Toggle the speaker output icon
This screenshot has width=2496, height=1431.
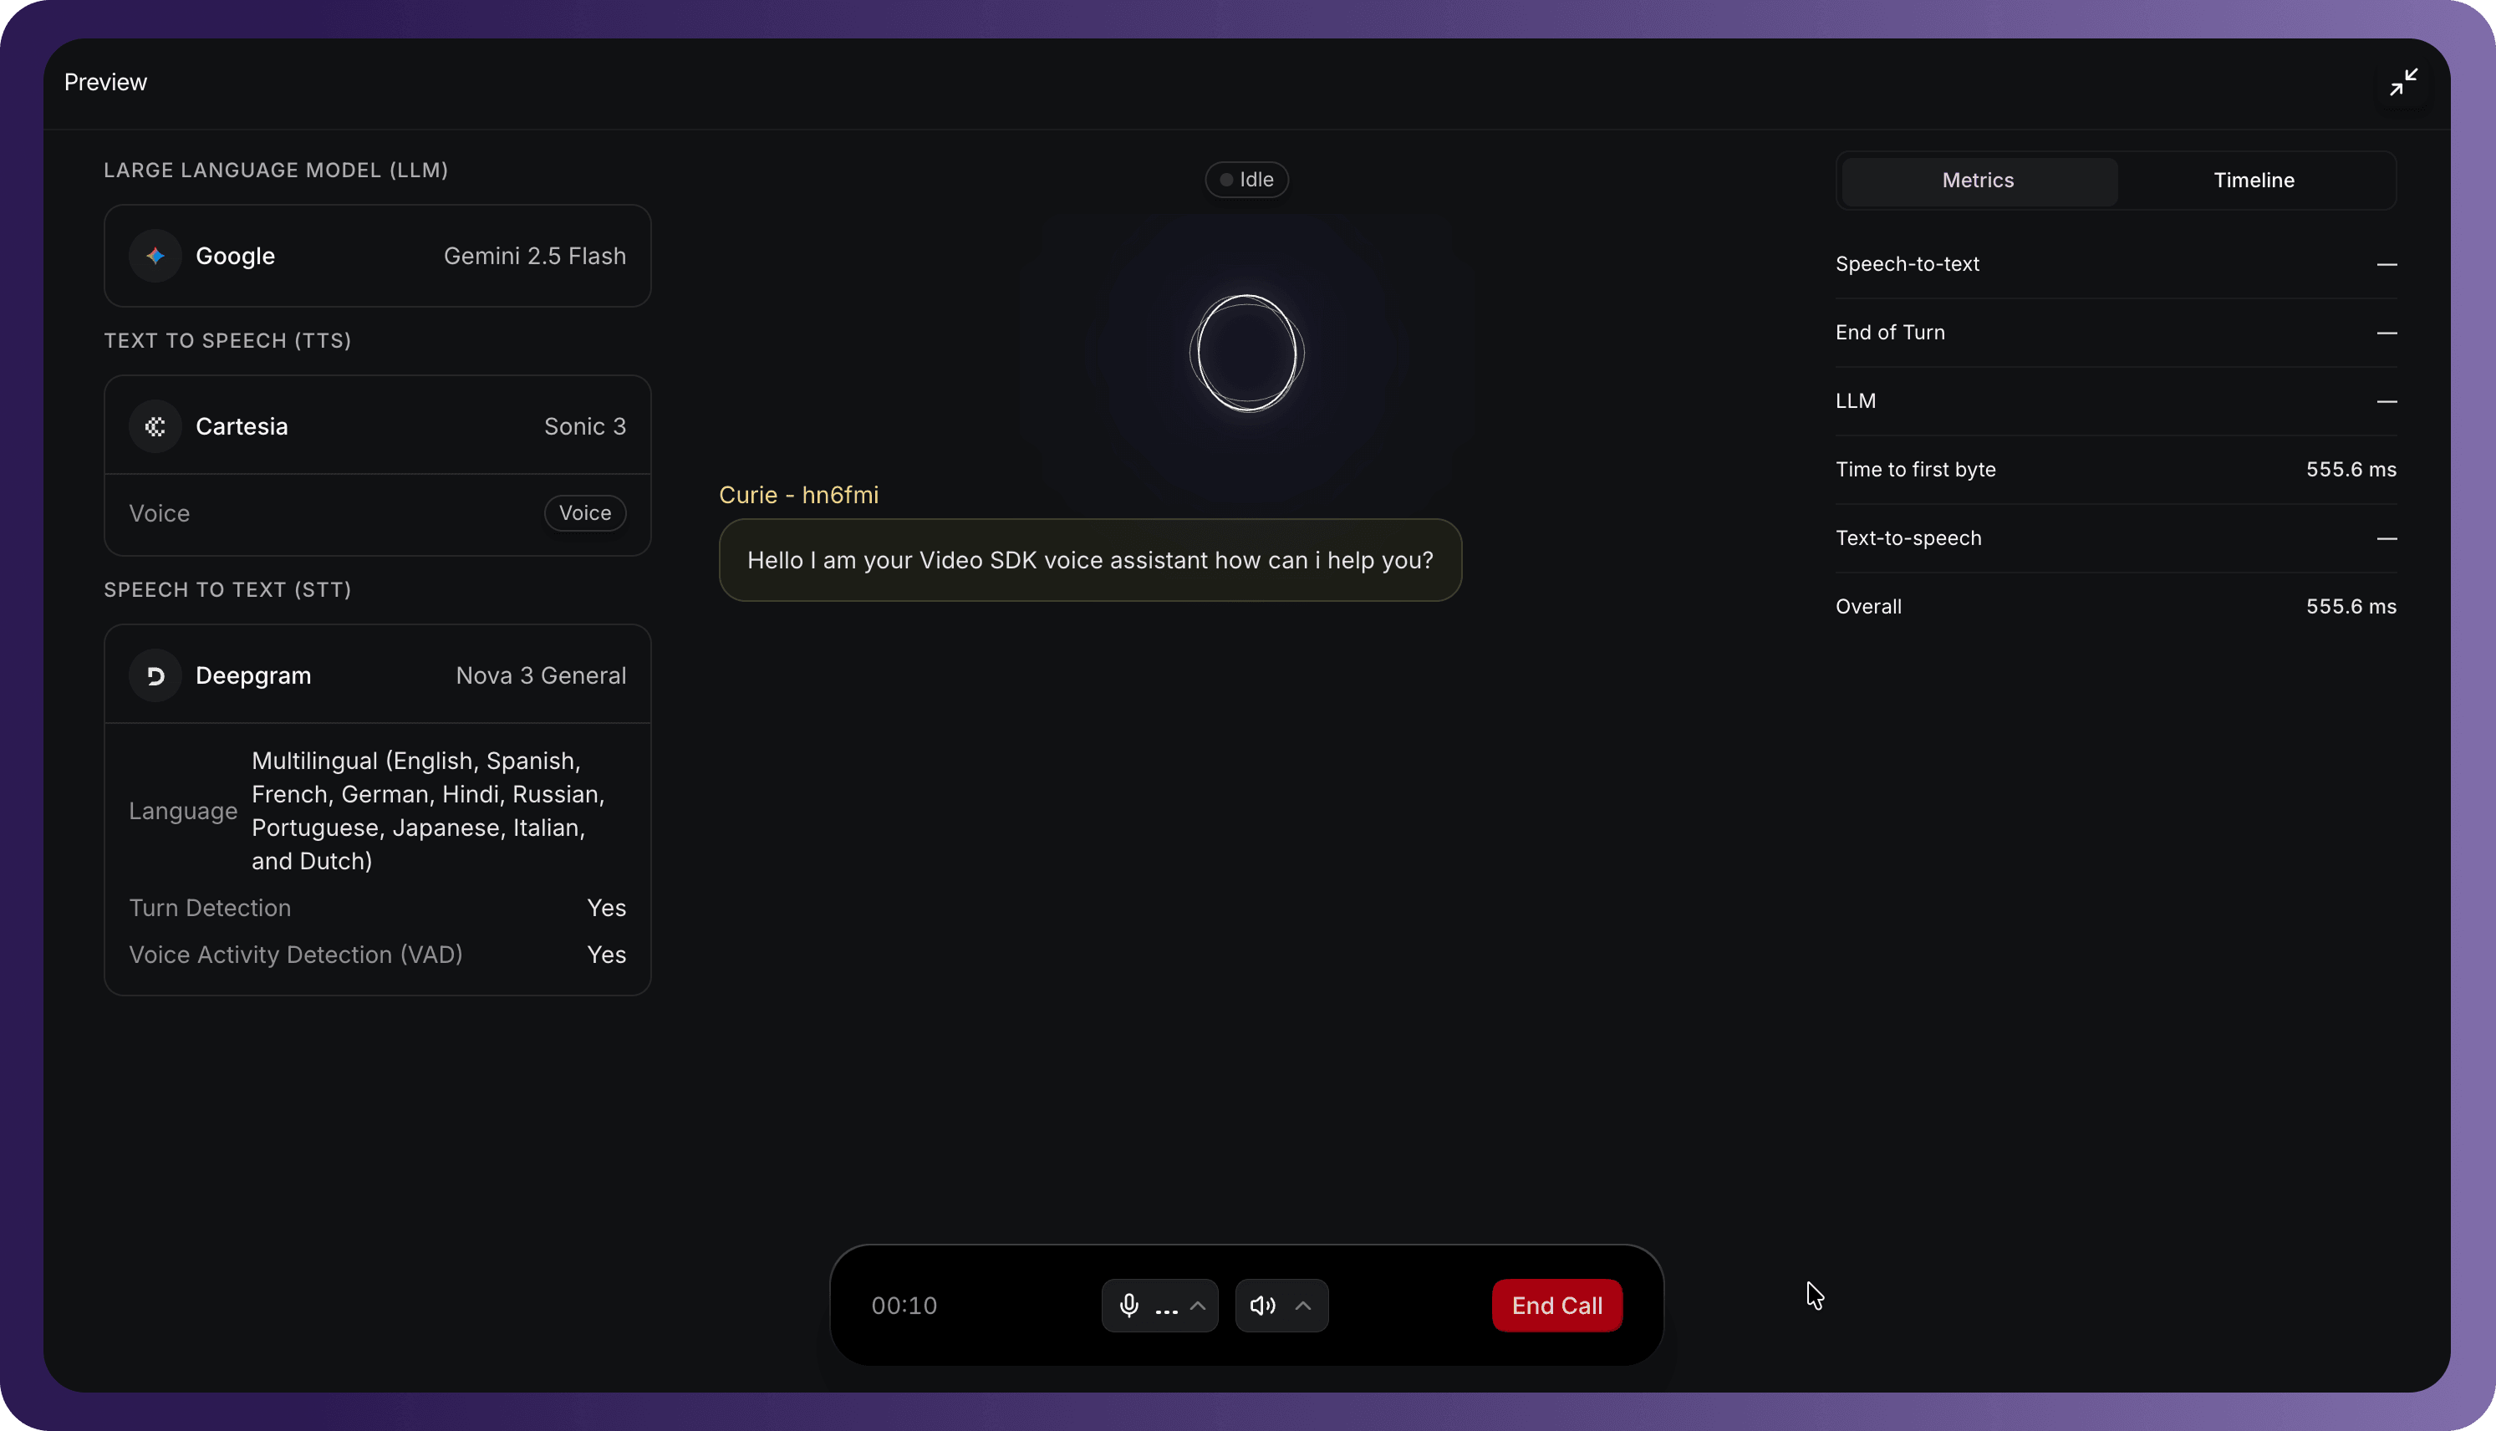[1263, 1305]
